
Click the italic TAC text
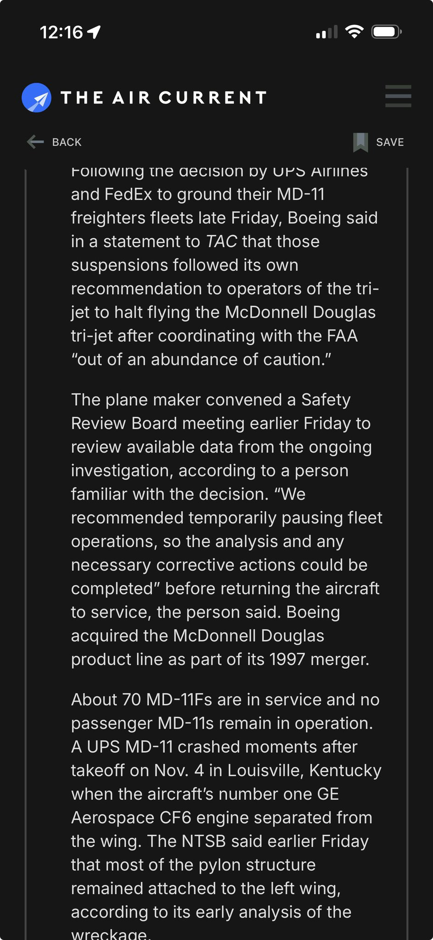(221, 241)
